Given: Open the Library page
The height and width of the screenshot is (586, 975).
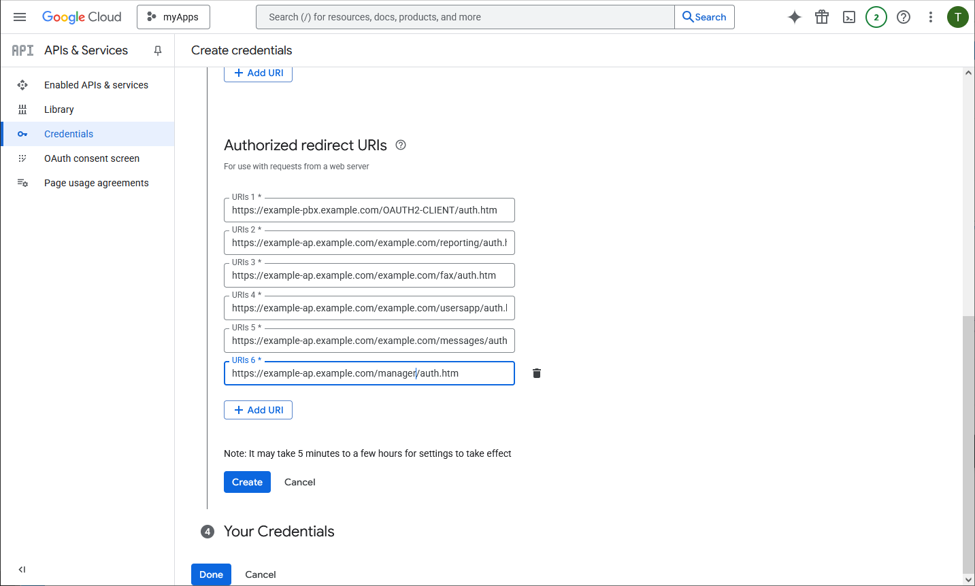Looking at the screenshot, I should [x=59, y=109].
